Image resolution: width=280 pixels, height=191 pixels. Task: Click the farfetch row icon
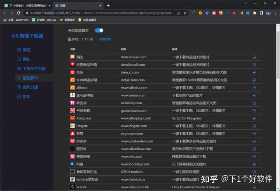tap(72, 179)
